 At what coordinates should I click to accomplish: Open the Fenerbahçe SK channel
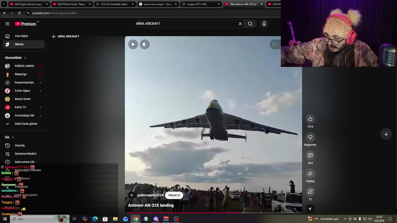[x=24, y=116]
